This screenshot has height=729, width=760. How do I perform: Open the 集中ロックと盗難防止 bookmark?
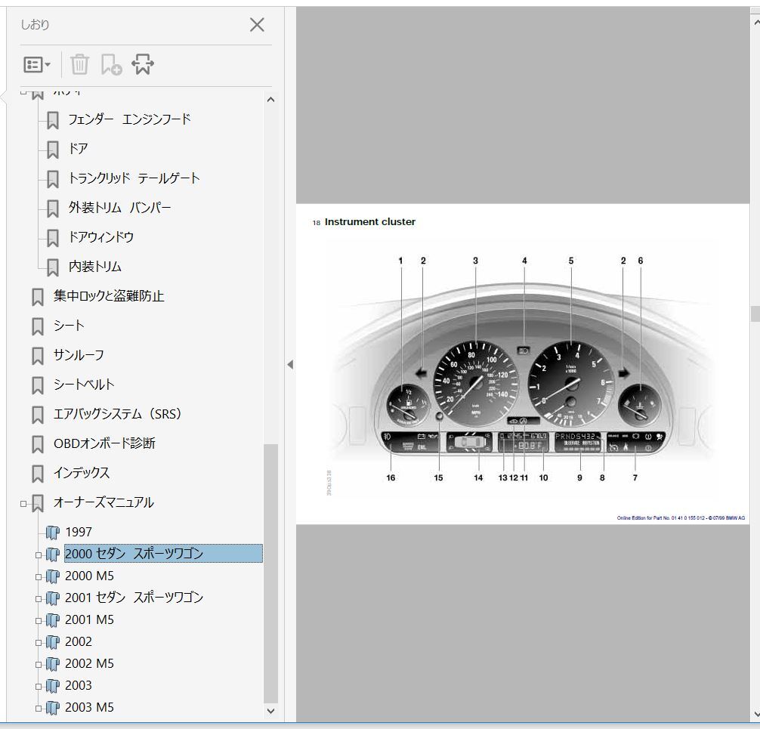109,295
